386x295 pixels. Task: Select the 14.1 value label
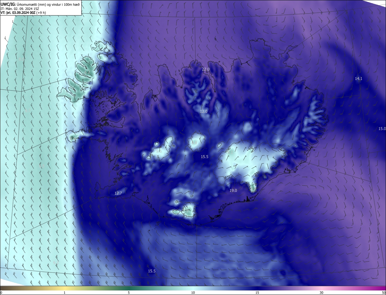[x=359, y=78]
